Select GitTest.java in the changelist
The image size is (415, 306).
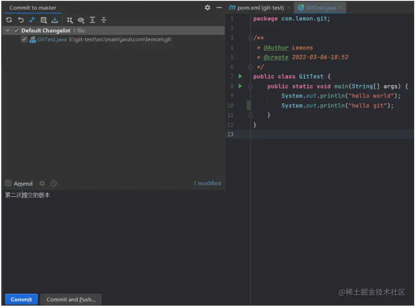coord(52,39)
